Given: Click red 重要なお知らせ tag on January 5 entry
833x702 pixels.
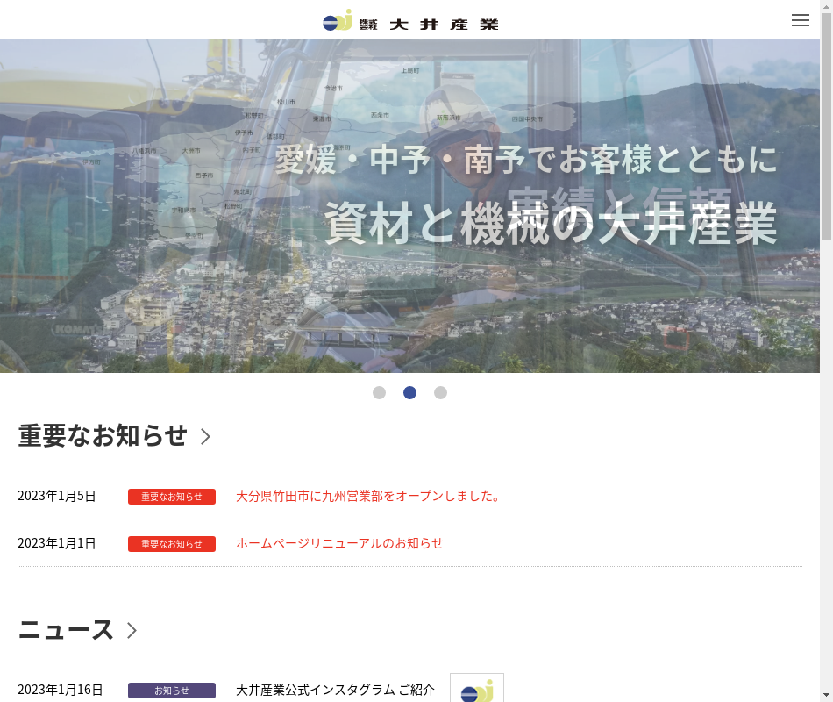Looking at the screenshot, I should [x=172, y=497].
